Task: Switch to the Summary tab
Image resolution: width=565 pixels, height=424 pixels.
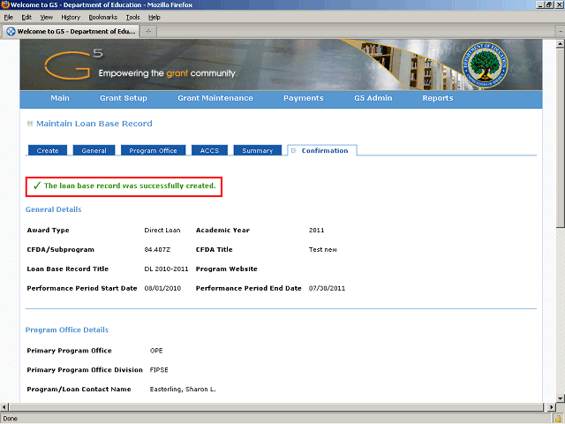Action: pyautogui.click(x=257, y=150)
